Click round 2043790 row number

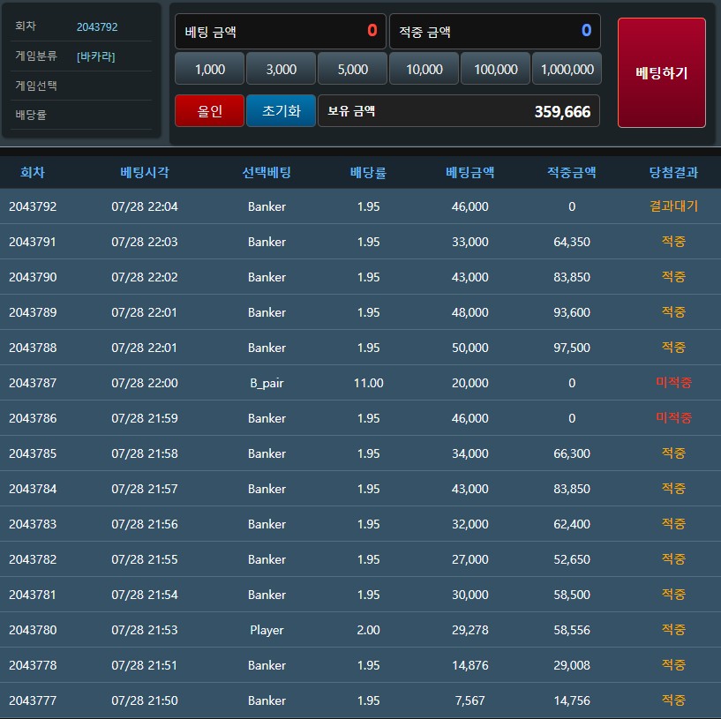click(x=33, y=277)
